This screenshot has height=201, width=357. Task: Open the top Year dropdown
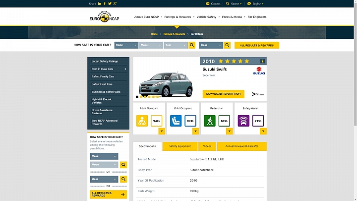point(176,45)
